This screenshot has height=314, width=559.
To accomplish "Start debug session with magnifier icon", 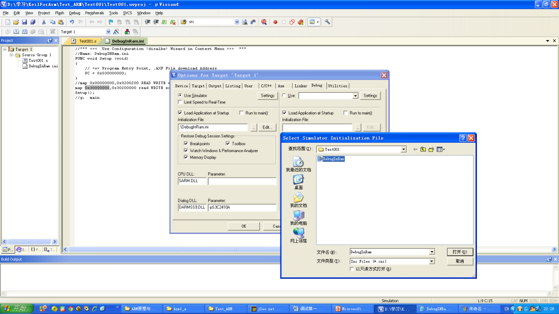I will pyautogui.click(x=264, y=22).
